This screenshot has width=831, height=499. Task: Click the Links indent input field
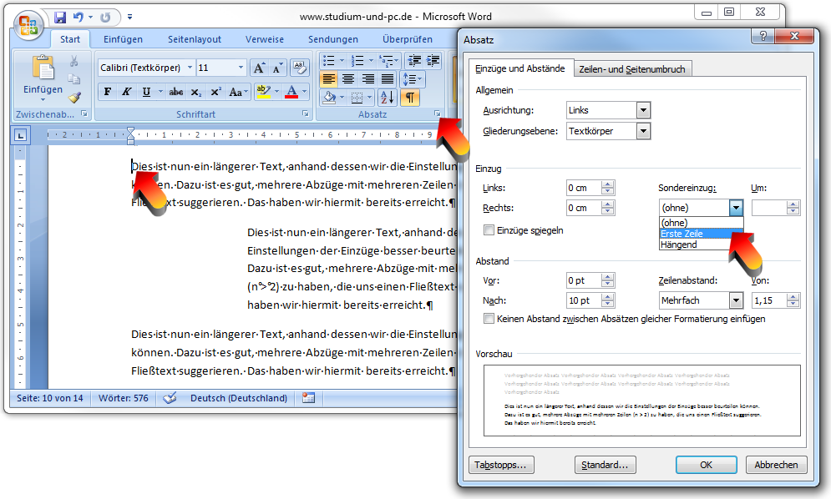click(x=584, y=188)
